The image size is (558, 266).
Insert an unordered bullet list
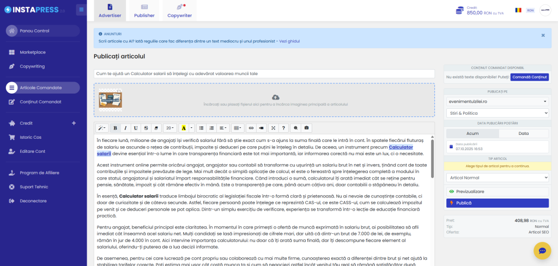[201, 128]
